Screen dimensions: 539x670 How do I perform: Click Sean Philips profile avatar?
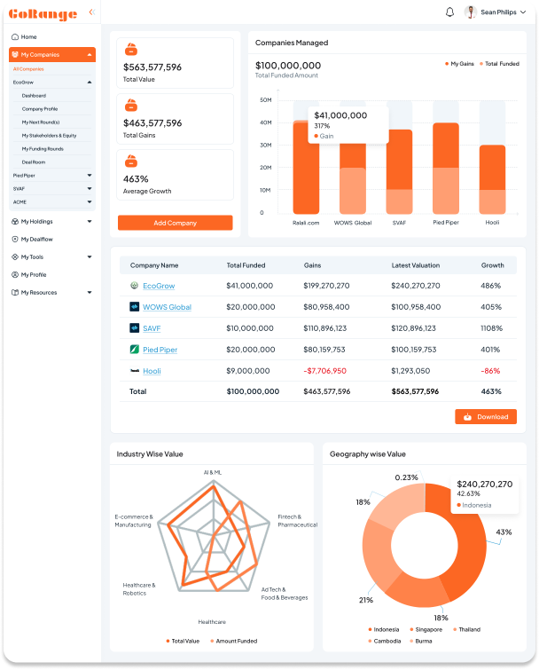[470, 12]
